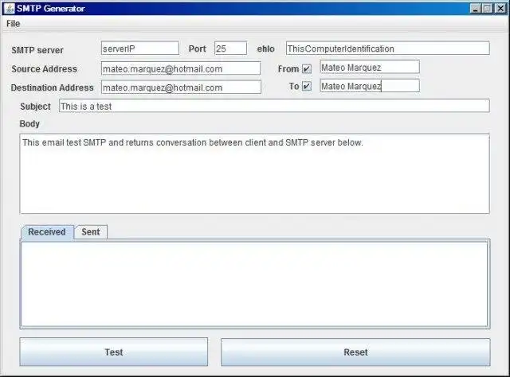Click the 'Source Address' label

[45, 69]
